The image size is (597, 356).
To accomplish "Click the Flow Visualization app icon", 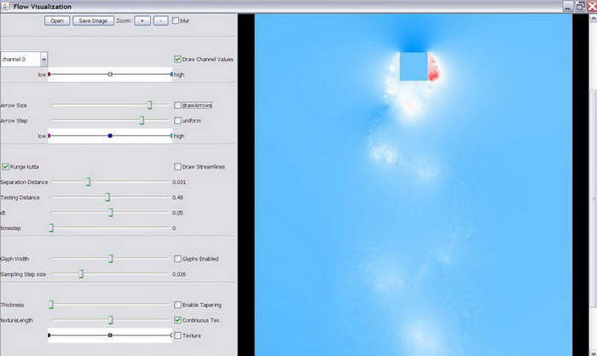I will tap(6, 6).
